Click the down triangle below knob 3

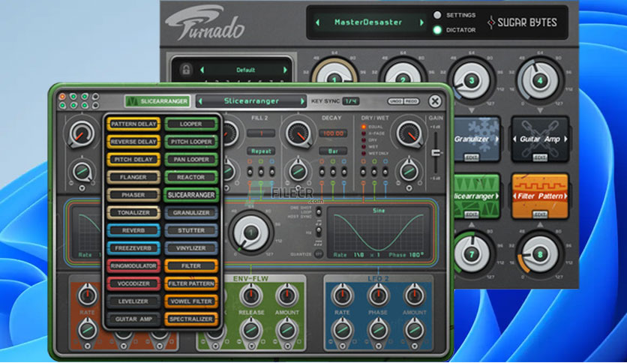pyautogui.click(x=472, y=110)
